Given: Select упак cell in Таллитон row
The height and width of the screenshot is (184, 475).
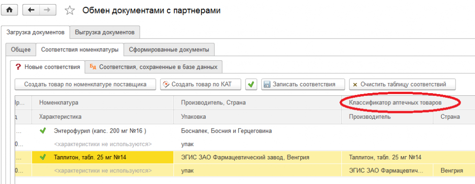Looking at the screenshot, I should point(257,171).
